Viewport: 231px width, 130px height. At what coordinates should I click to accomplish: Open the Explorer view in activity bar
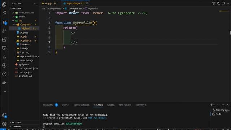point(4,4)
